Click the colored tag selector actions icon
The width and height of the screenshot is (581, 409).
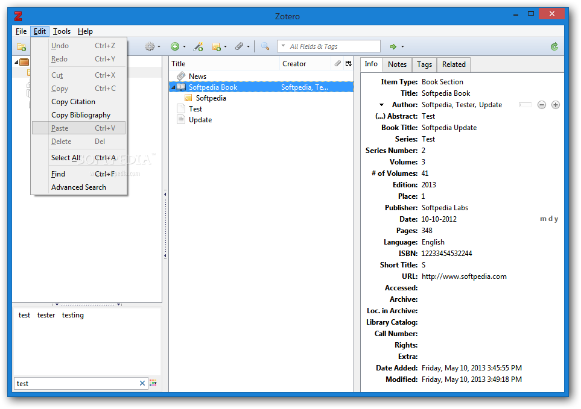pyautogui.click(x=153, y=383)
